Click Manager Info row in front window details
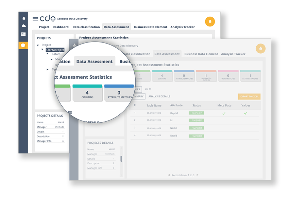290x197 pixels. (101, 168)
